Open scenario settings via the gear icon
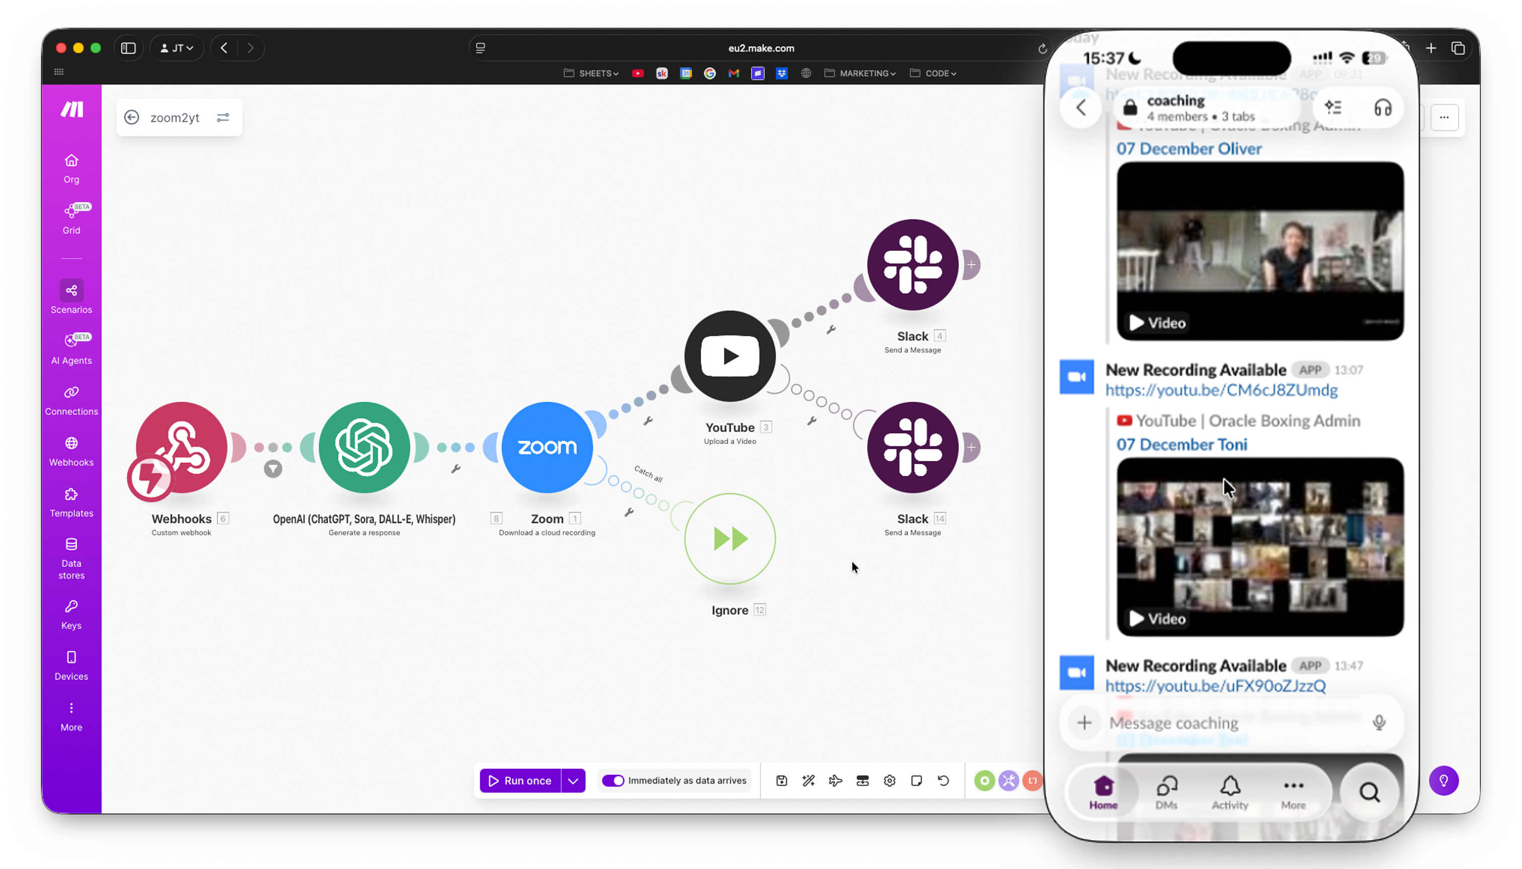Image resolution: width=1522 pixels, height=869 pixels. click(x=889, y=780)
